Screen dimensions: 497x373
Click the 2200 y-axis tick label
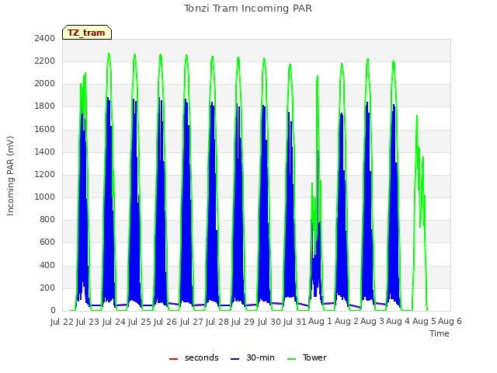coord(45,61)
